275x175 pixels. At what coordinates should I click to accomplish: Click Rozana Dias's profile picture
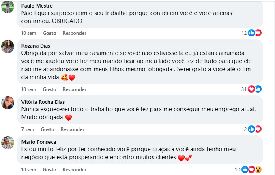point(8,46)
